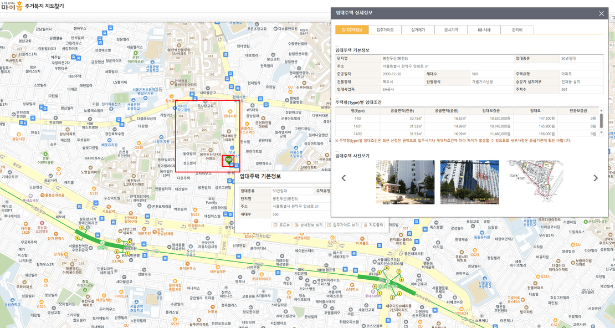Close the 임대주택 상세정보 dialog
The image size is (615, 328).
click(x=601, y=13)
